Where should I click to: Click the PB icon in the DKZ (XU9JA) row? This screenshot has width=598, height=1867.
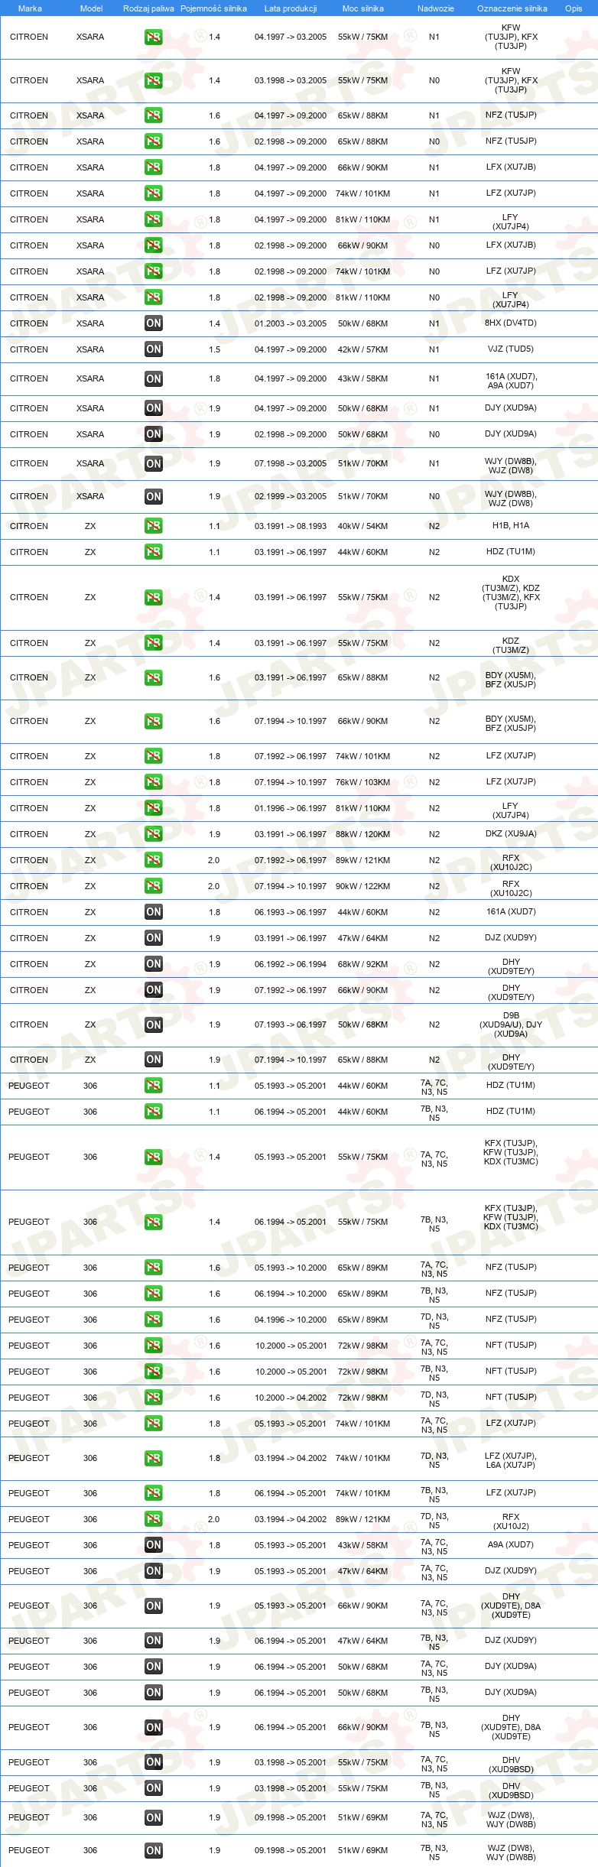point(154,834)
